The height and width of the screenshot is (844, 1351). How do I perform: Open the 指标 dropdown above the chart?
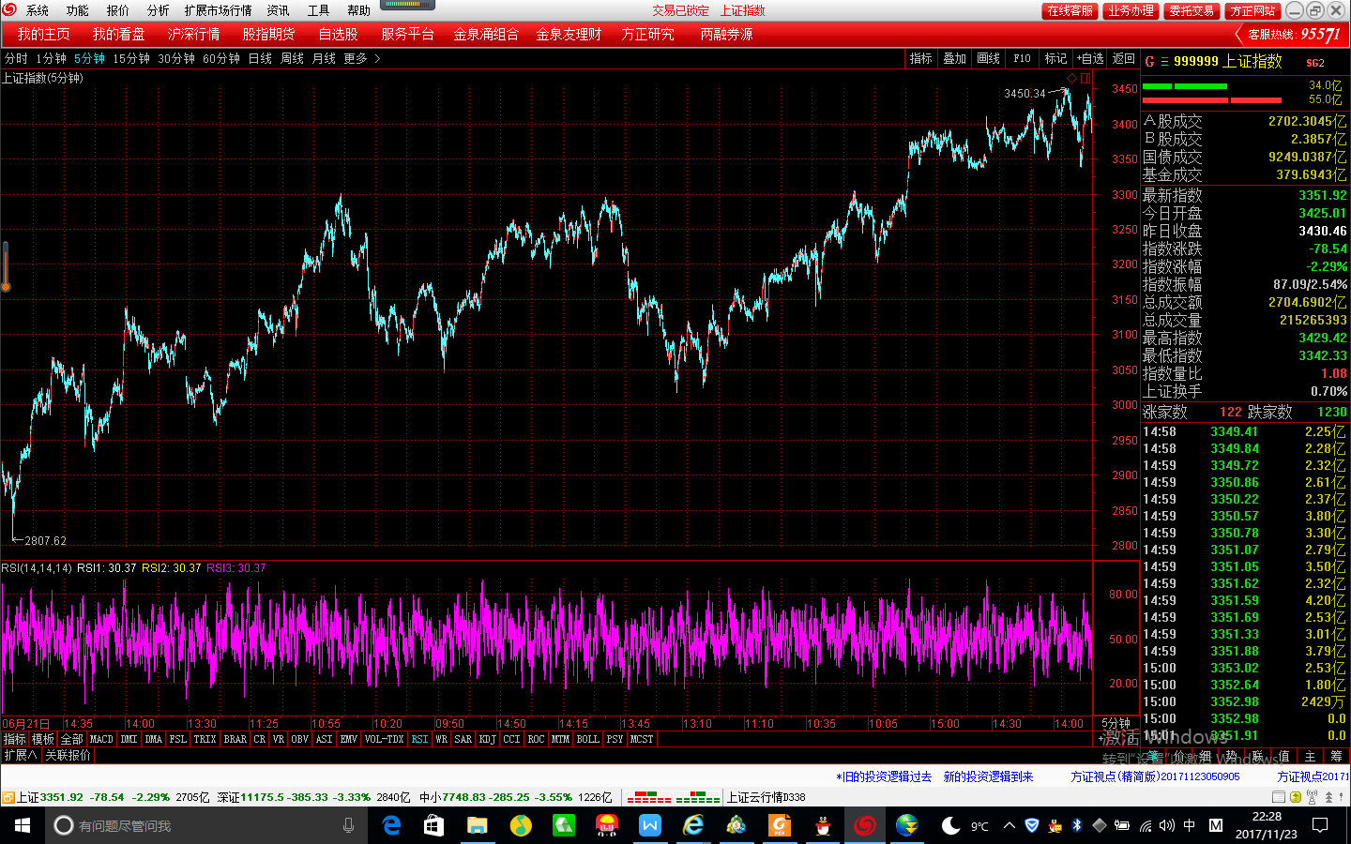click(x=920, y=58)
